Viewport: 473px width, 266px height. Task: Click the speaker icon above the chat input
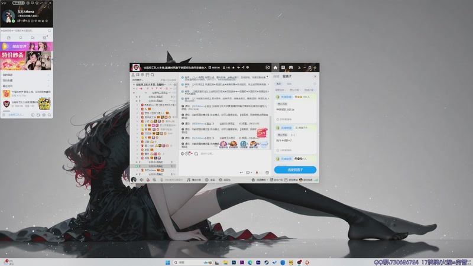click(183, 154)
